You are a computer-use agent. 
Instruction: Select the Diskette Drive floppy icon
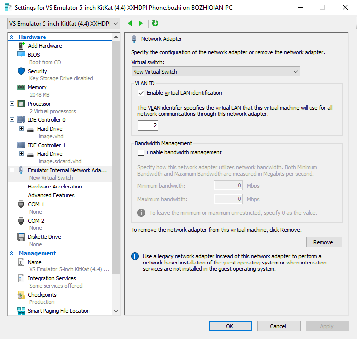click(21, 237)
